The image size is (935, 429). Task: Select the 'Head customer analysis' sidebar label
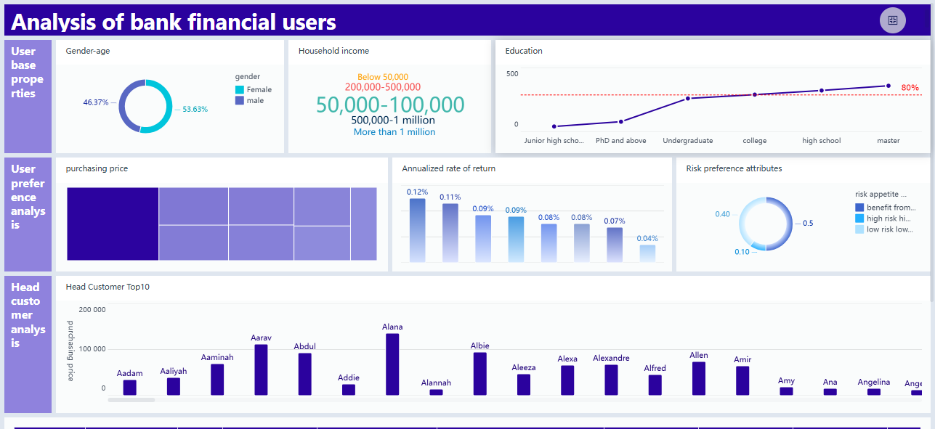pyautogui.click(x=28, y=315)
